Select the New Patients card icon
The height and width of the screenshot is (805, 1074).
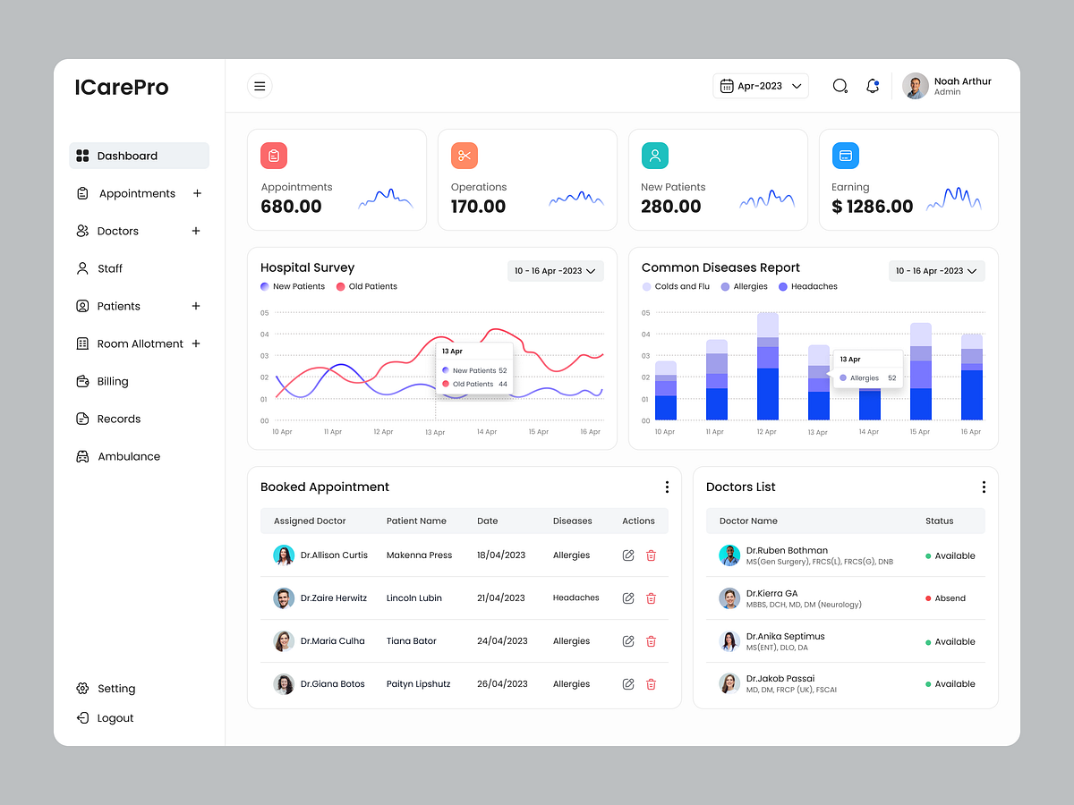[654, 156]
